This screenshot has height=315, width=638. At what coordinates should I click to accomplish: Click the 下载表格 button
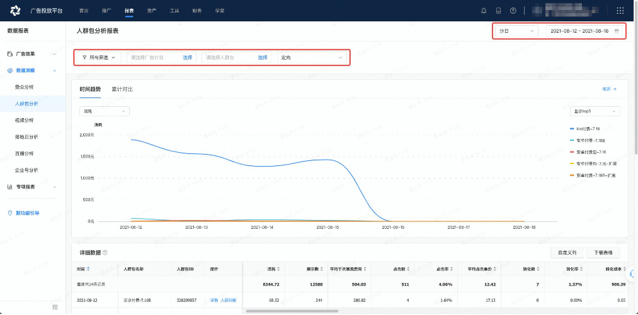click(x=603, y=253)
